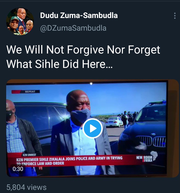The image size is (180, 193).
Task: Click the 5,804 views counter
Action: pos(26,187)
